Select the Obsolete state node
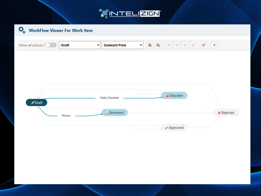 click(174, 96)
